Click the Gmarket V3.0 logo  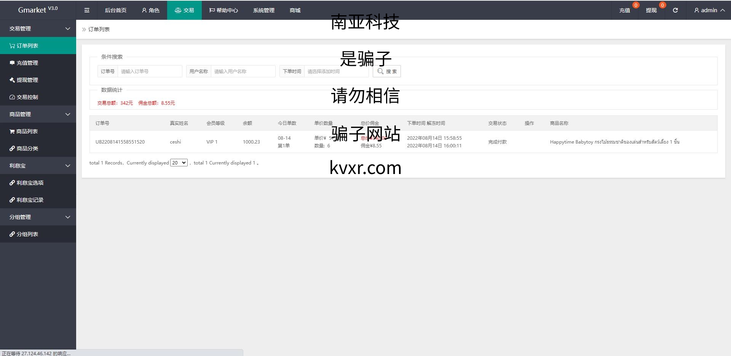click(x=38, y=10)
